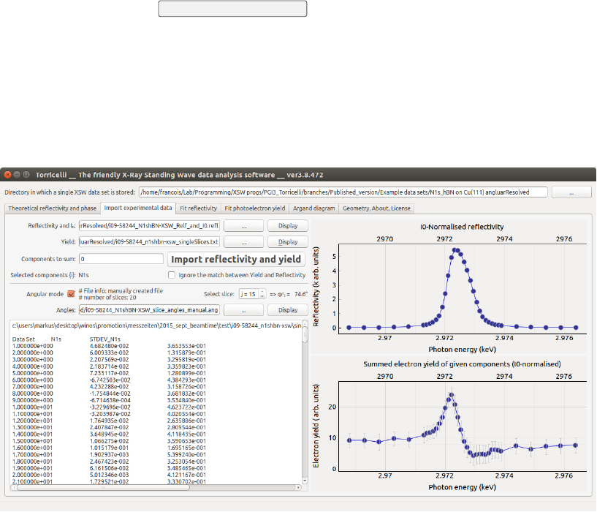The width and height of the screenshot is (597, 512).
Task: Click the empty grey box at top
Action: 232,8
